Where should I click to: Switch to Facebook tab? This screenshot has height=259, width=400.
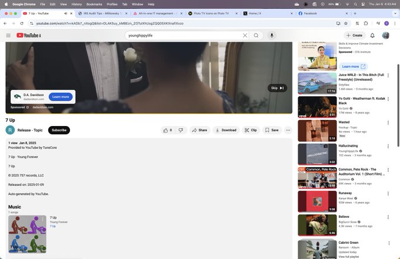[x=323, y=14]
